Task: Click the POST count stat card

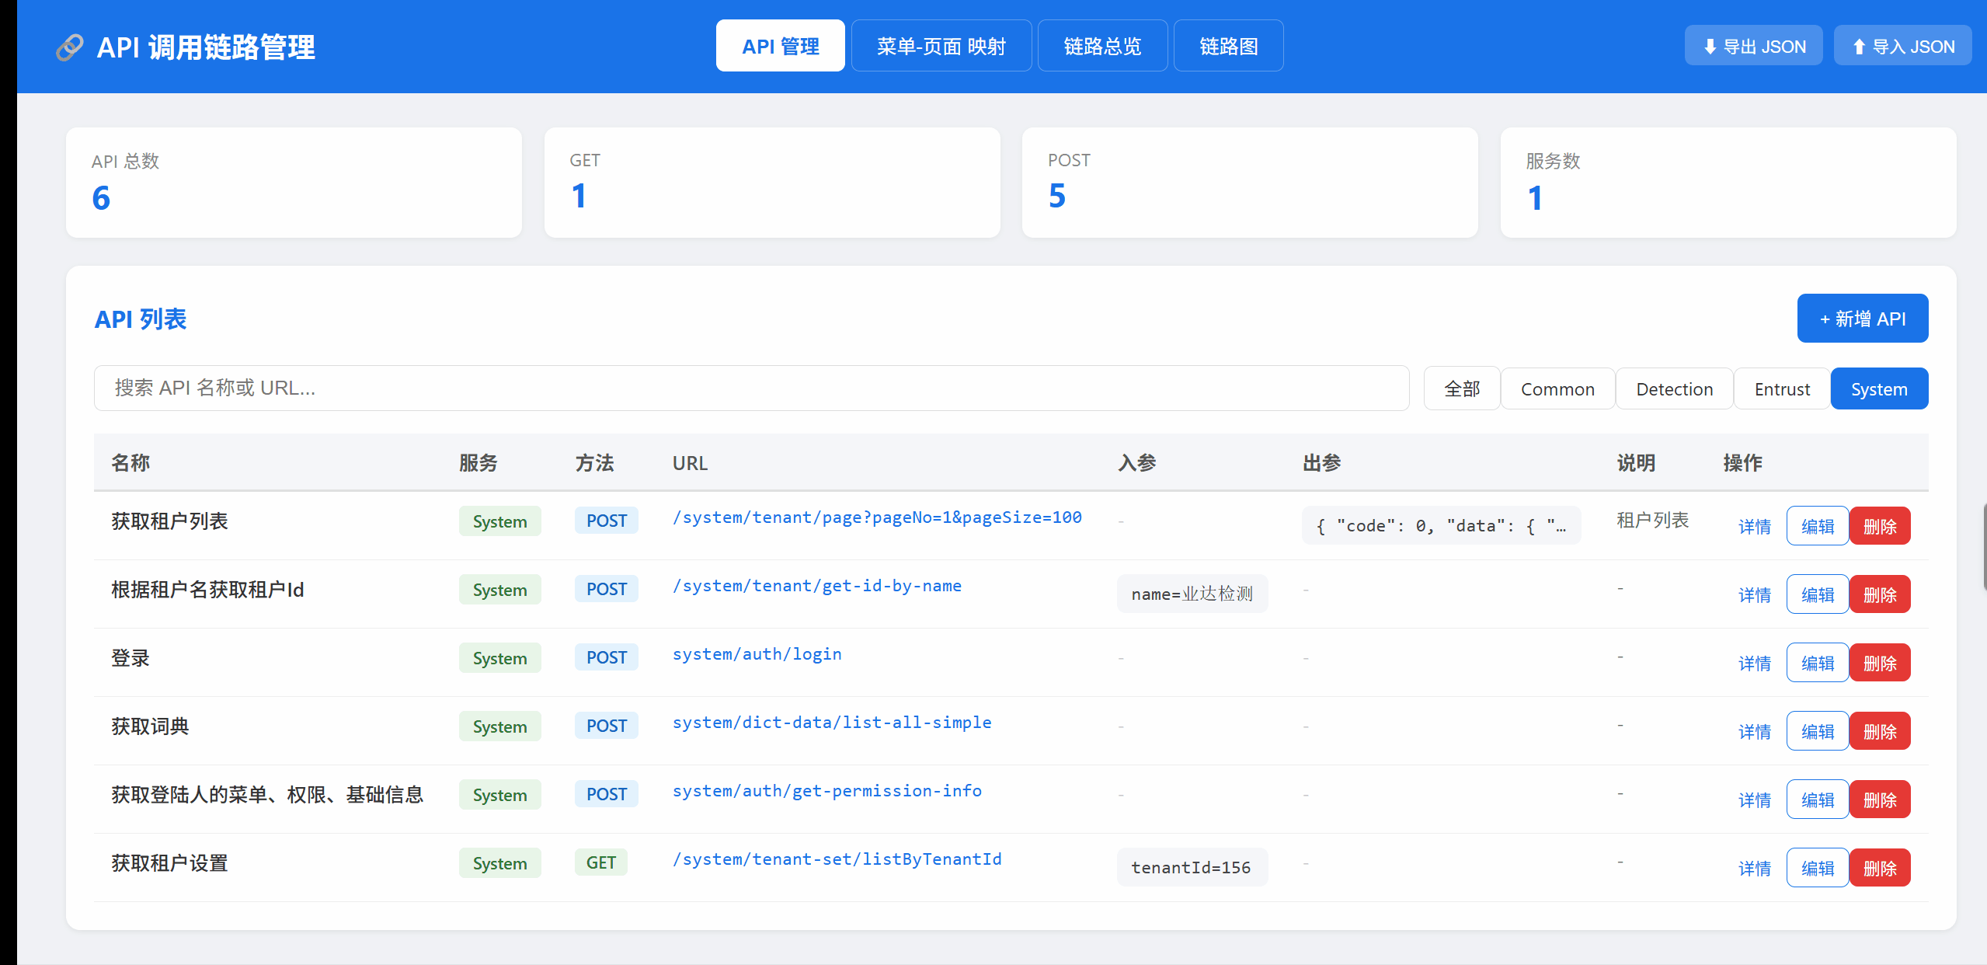Action: 1250,183
